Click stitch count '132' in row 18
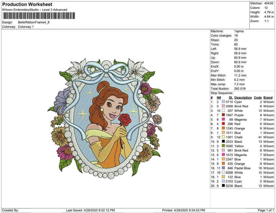This screenshot has width=276, height=213. (230, 177)
